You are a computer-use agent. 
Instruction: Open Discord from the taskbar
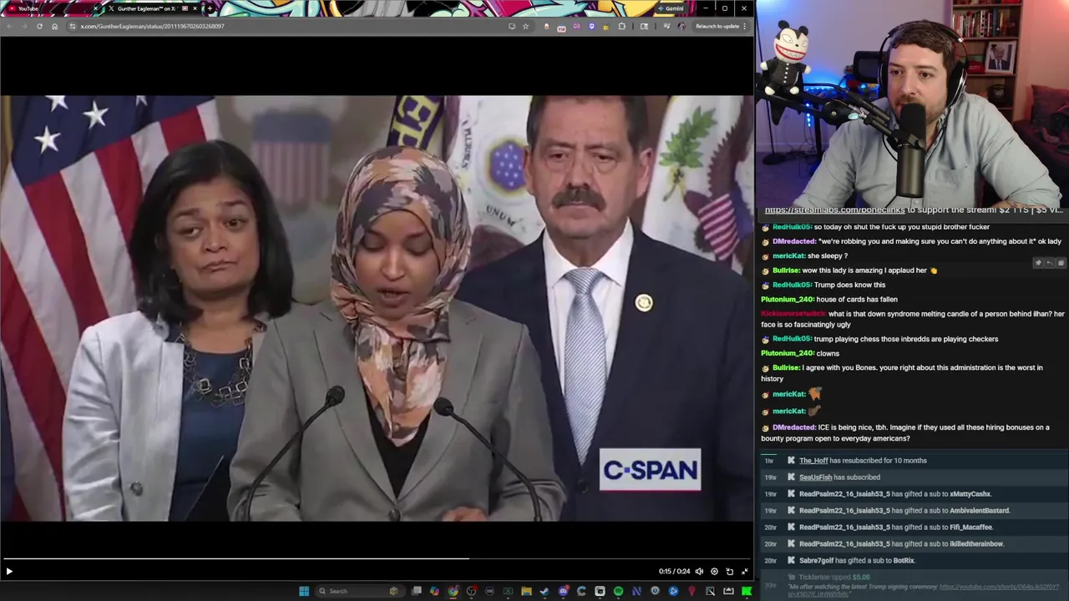point(563,591)
